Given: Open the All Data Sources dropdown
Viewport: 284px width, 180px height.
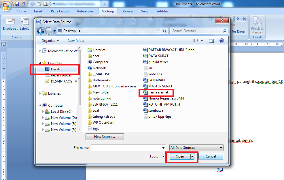Looking at the screenshot, I should pyautogui.click(x=196, y=147).
